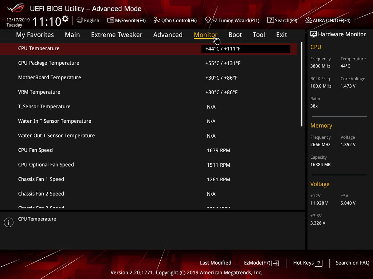Click Last Modified button
Image resolution: width=373 pixels, height=279 pixels.
216,263
